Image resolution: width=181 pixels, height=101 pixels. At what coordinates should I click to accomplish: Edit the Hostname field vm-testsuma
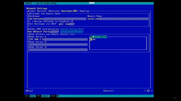(x=58, y=19)
